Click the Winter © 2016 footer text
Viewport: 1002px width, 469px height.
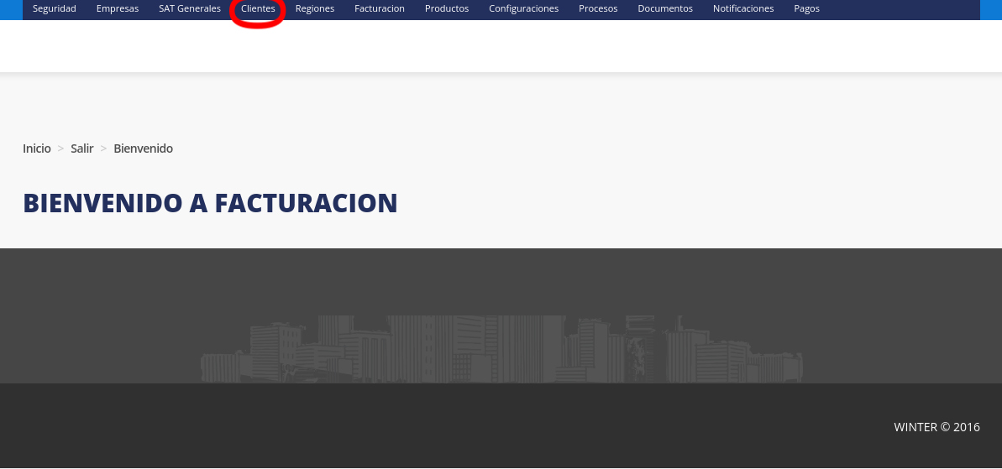pos(936,427)
